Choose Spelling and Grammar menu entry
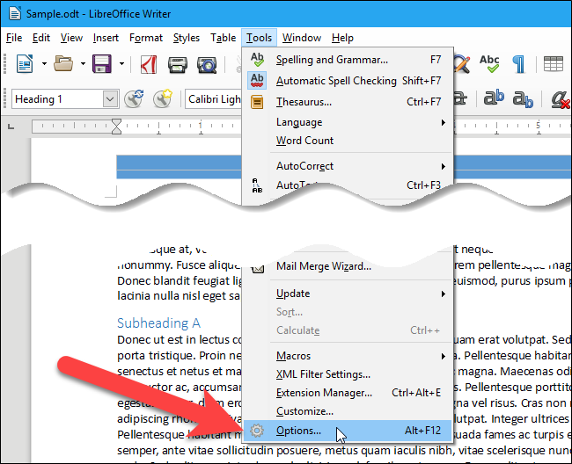The height and width of the screenshot is (464, 572). click(x=348, y=60)
